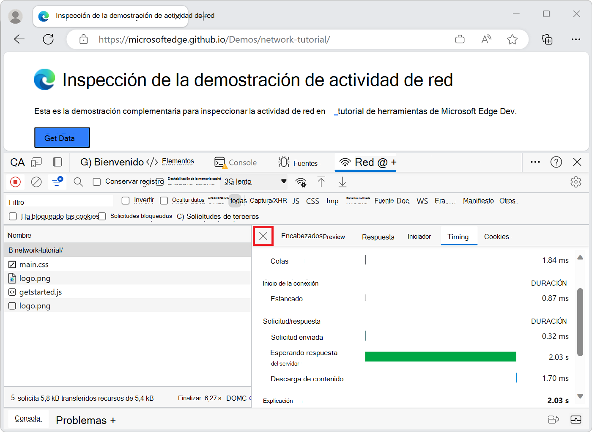592x432 pixels.
Task: Select the Cookies tab
Action: pos(496,237)
